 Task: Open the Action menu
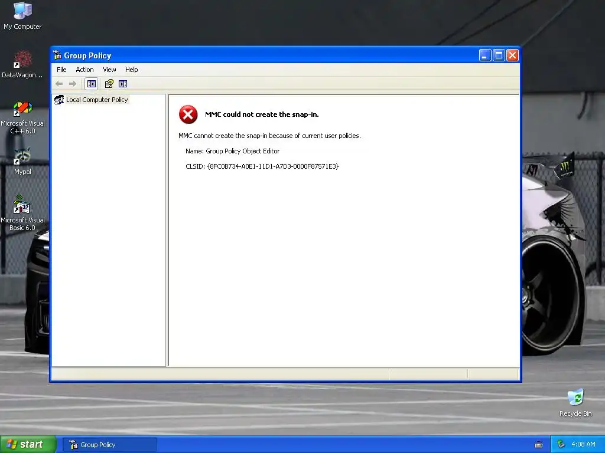pos(84,70)
